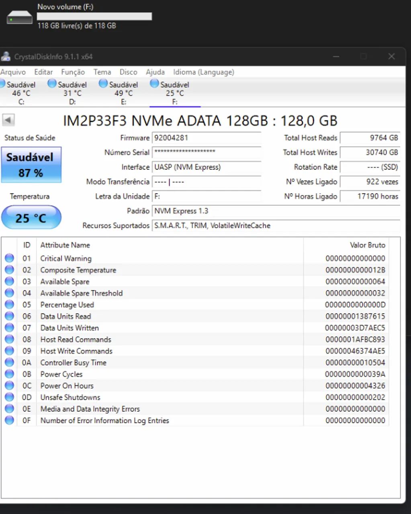
Task: Open the Ajuda menu
Action: tap(155, 72)
